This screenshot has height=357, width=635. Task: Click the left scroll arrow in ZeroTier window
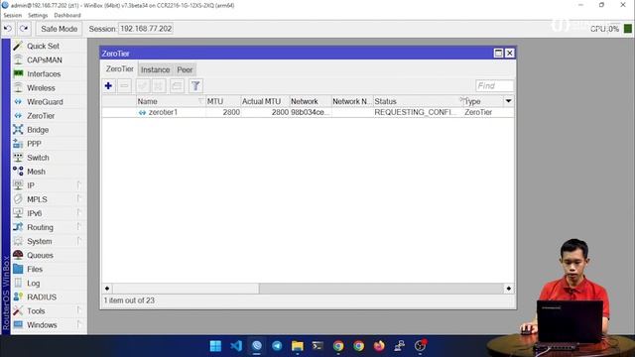point(107,289)
